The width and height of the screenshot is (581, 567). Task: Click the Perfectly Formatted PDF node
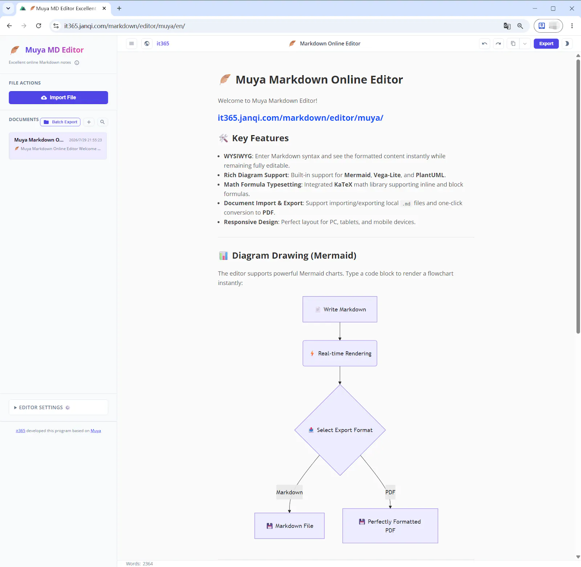[x=390, y=526]
